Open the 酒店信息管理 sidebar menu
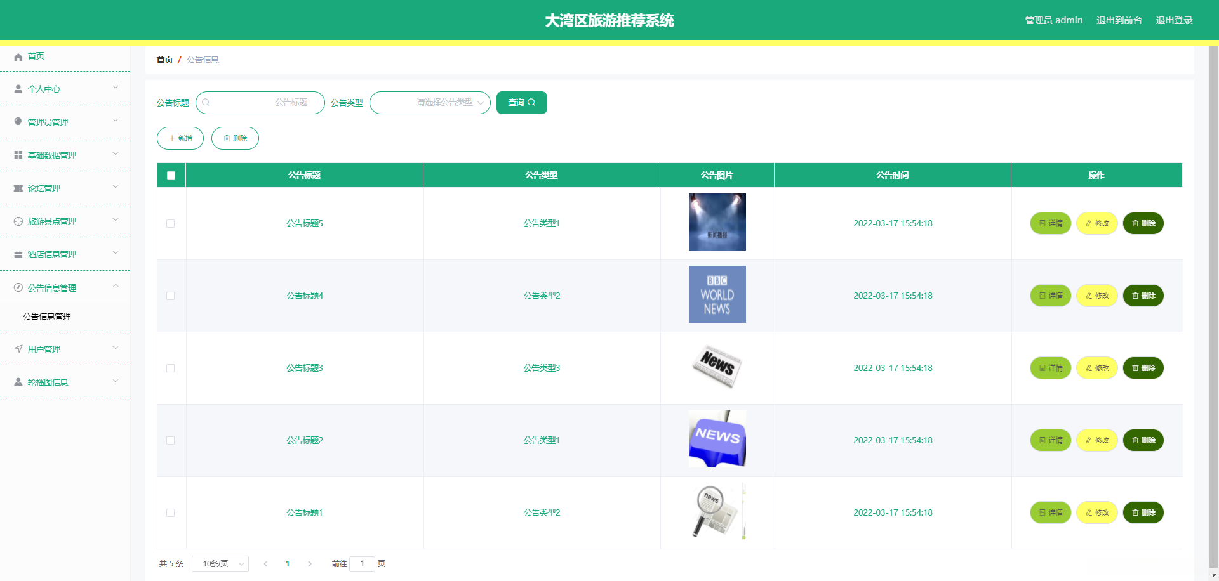 pos(65,254)
